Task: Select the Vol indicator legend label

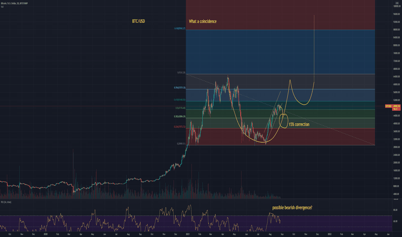Action: tap(2, 6)
